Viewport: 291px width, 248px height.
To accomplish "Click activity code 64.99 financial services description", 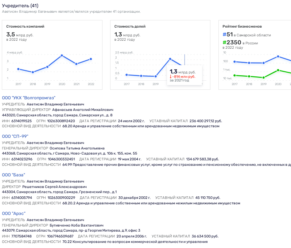I will click(x=176, y=165).
